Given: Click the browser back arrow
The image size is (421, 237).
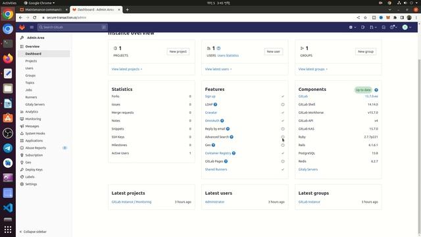Looking at the screenshot, I should click(x=20, y=18).
